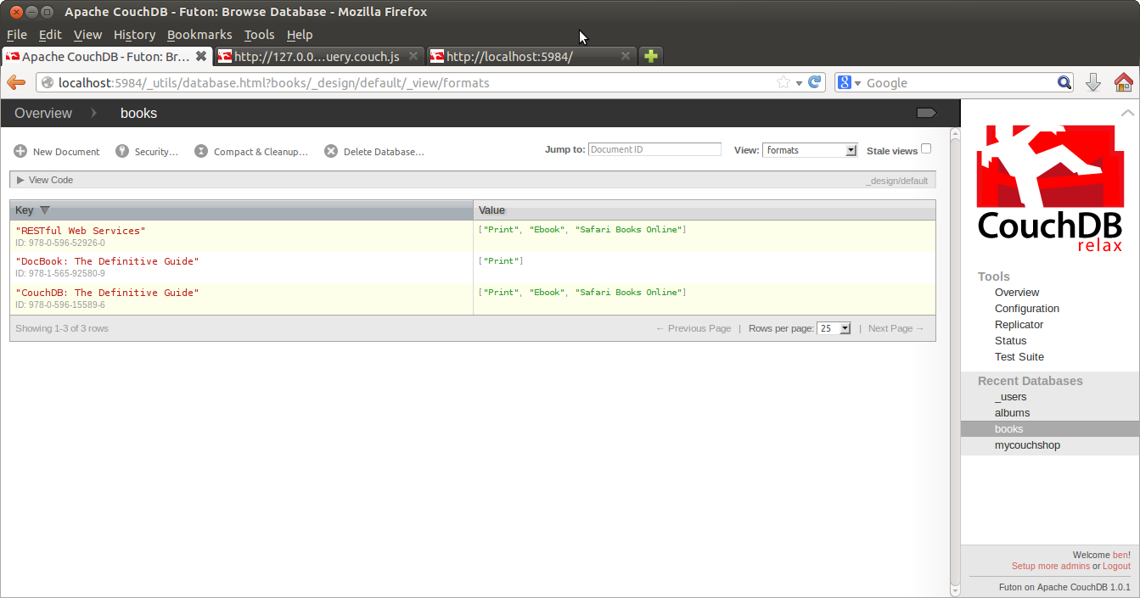Click the Compact & Cleanup icon
This screenshot has width=1140, height=598.
201,152
